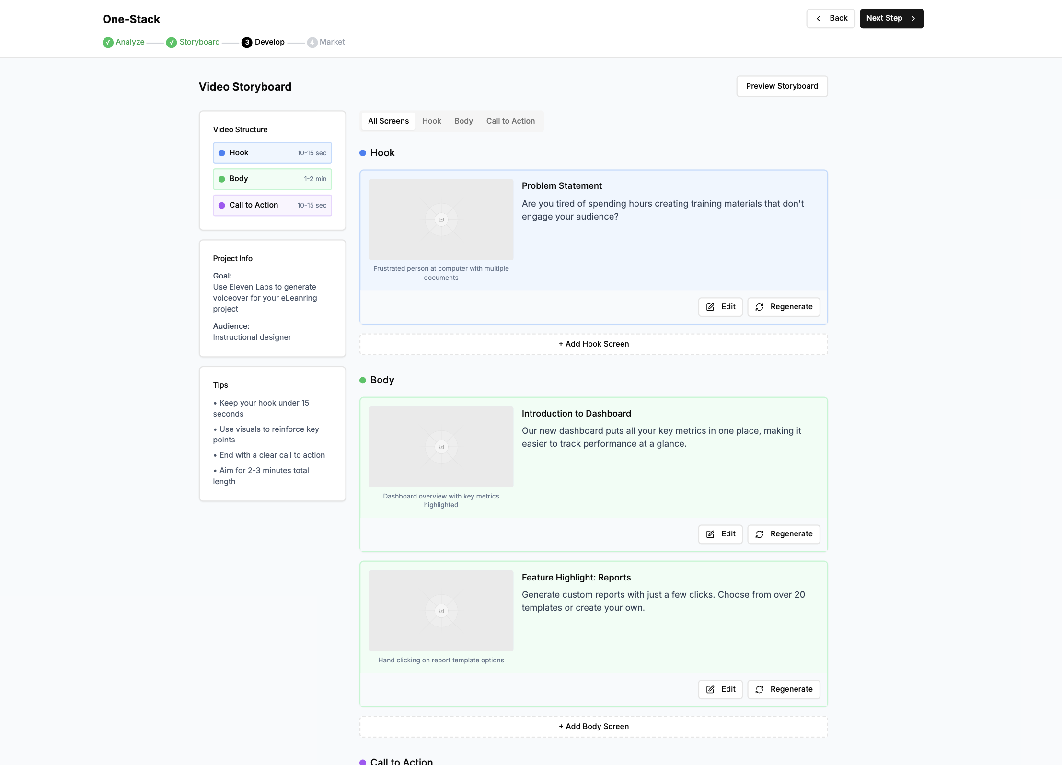Screen dimensions: 1062x765
Task: Select Call to Action structure item
Action: tap(272, 205)
